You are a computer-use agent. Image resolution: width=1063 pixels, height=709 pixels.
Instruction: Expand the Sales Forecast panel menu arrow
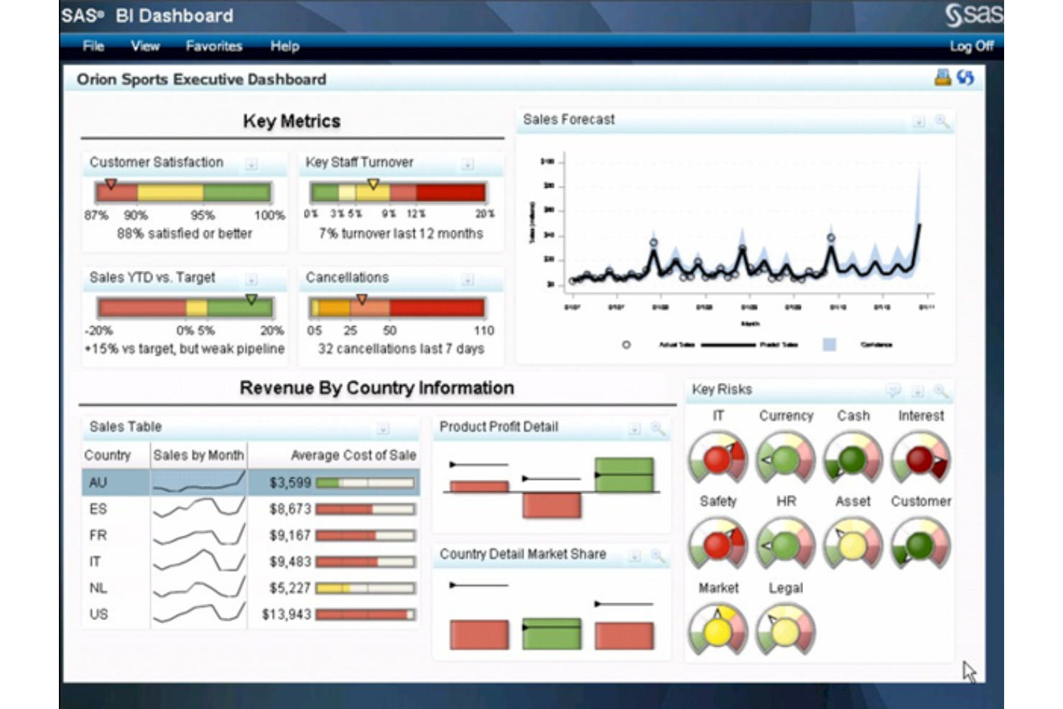[x=919, y=122]
